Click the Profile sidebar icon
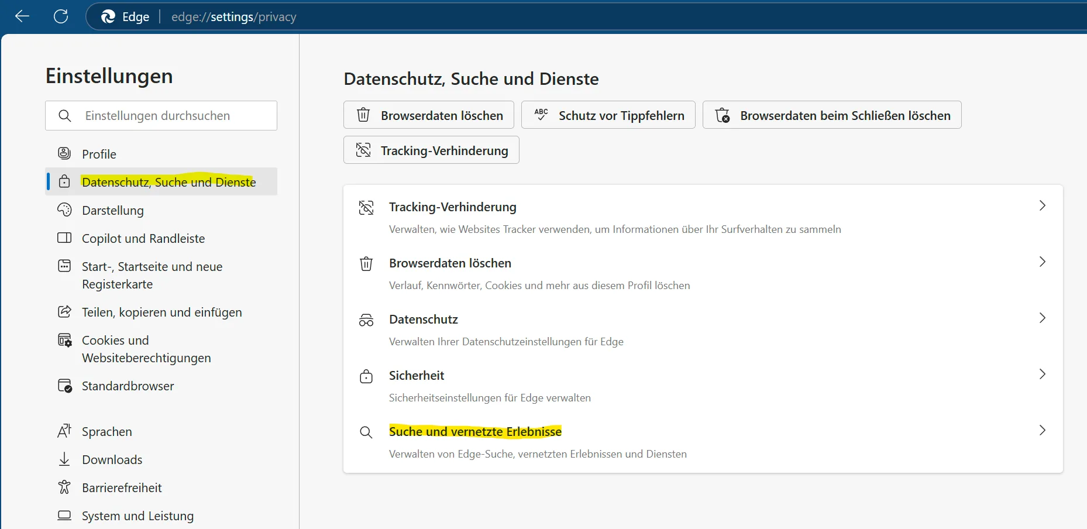 point(64,153)
